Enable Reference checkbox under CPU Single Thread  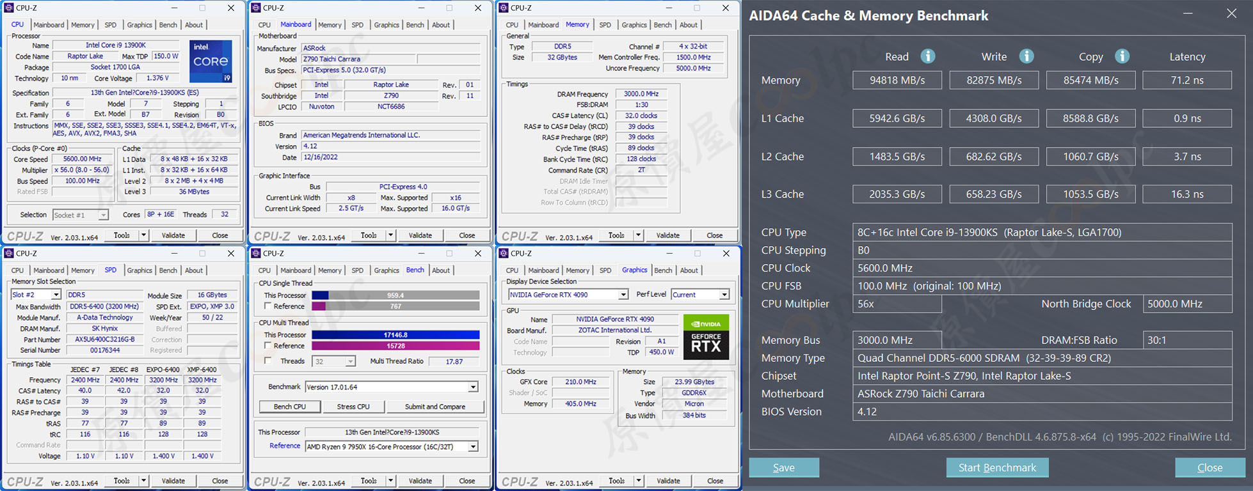pyautogui.click(x=267, y=306)
